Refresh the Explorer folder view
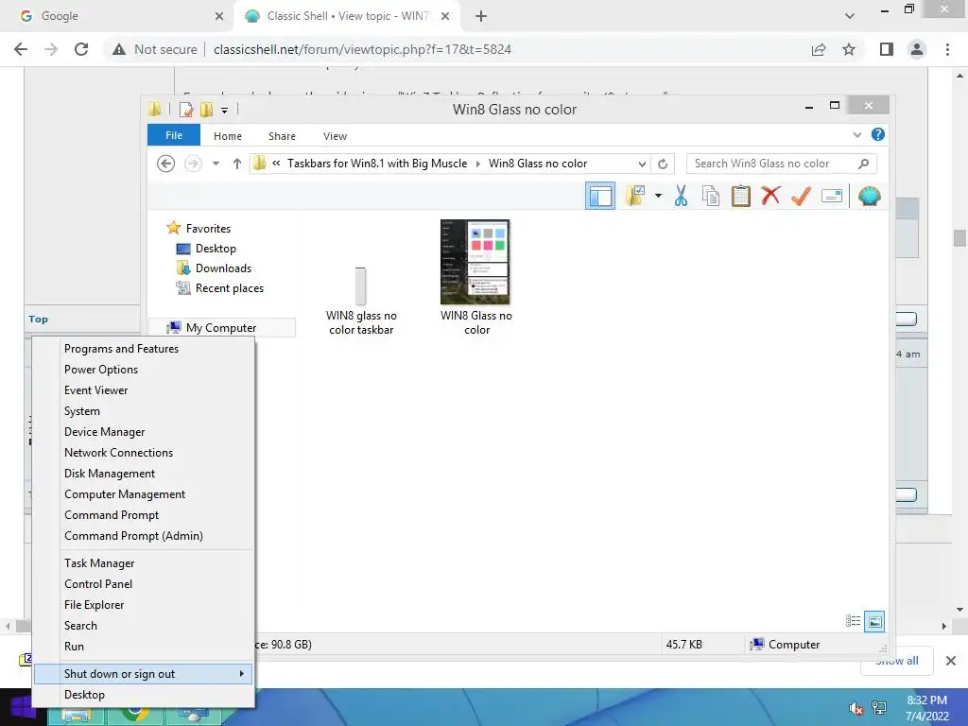Screen dimensions: 968x726 663,164
